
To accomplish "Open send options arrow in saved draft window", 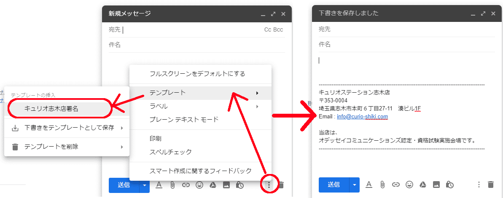I will pyautogui.click(x=355, y=185).
